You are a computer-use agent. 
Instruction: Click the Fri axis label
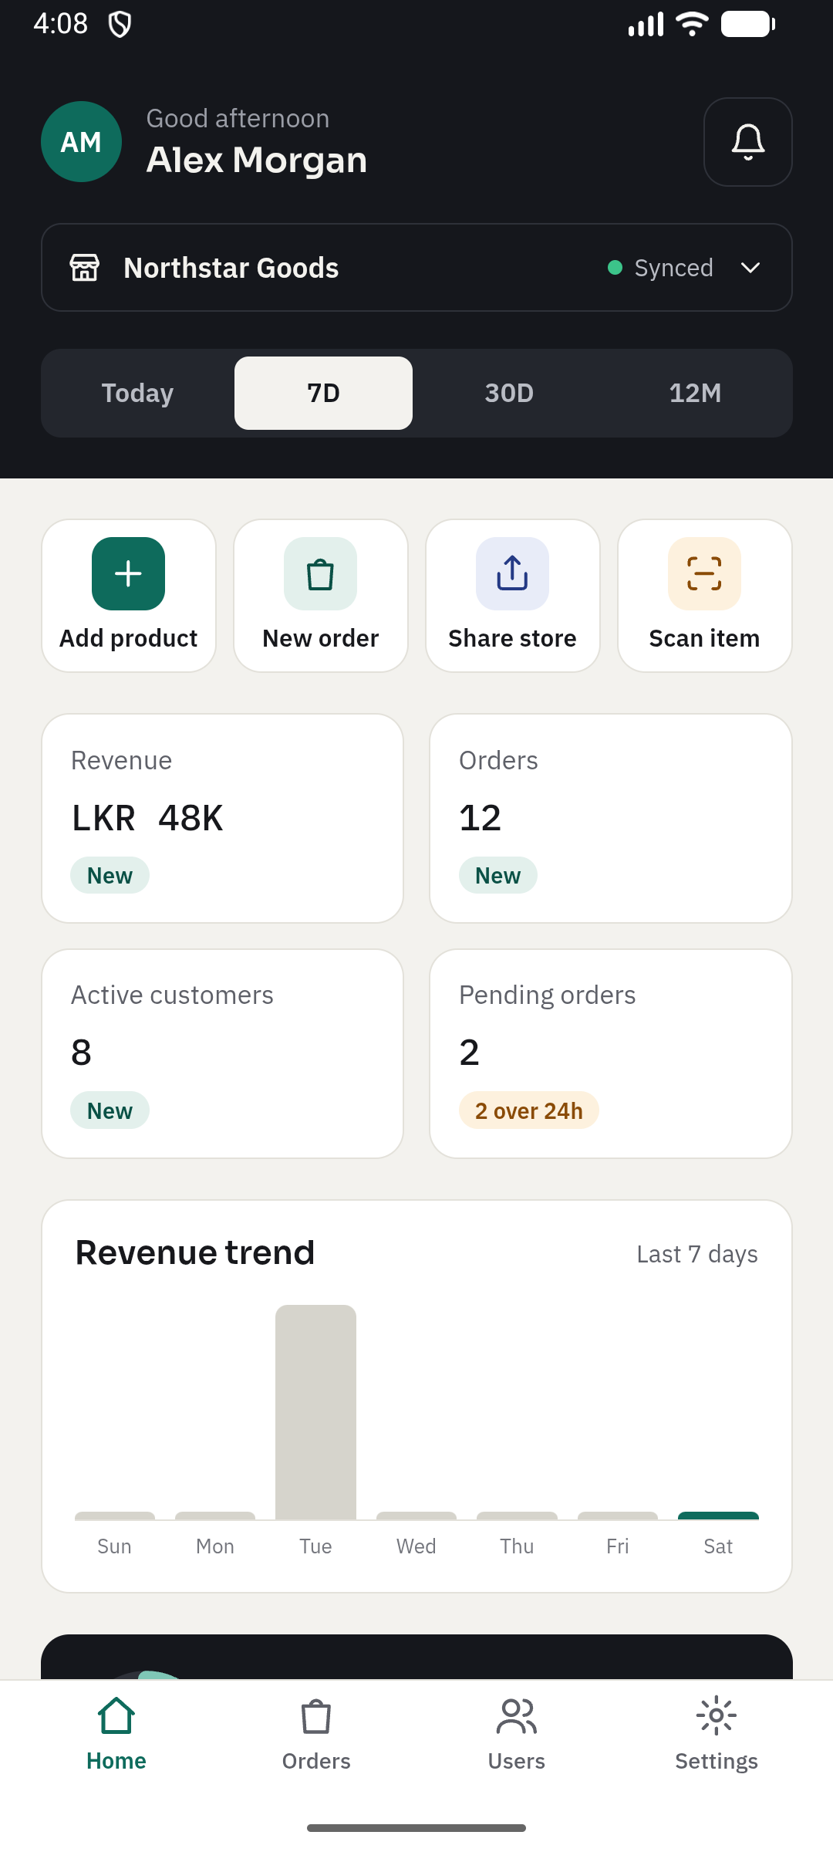[x=617, y=1546]
